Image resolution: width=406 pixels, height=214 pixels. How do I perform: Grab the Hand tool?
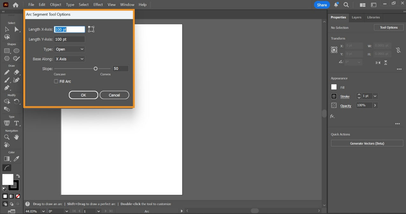pos(16,137)
